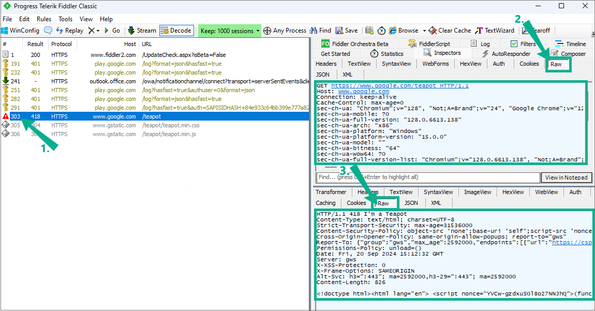Select response inspector WebView tab

tap(546, 192)
